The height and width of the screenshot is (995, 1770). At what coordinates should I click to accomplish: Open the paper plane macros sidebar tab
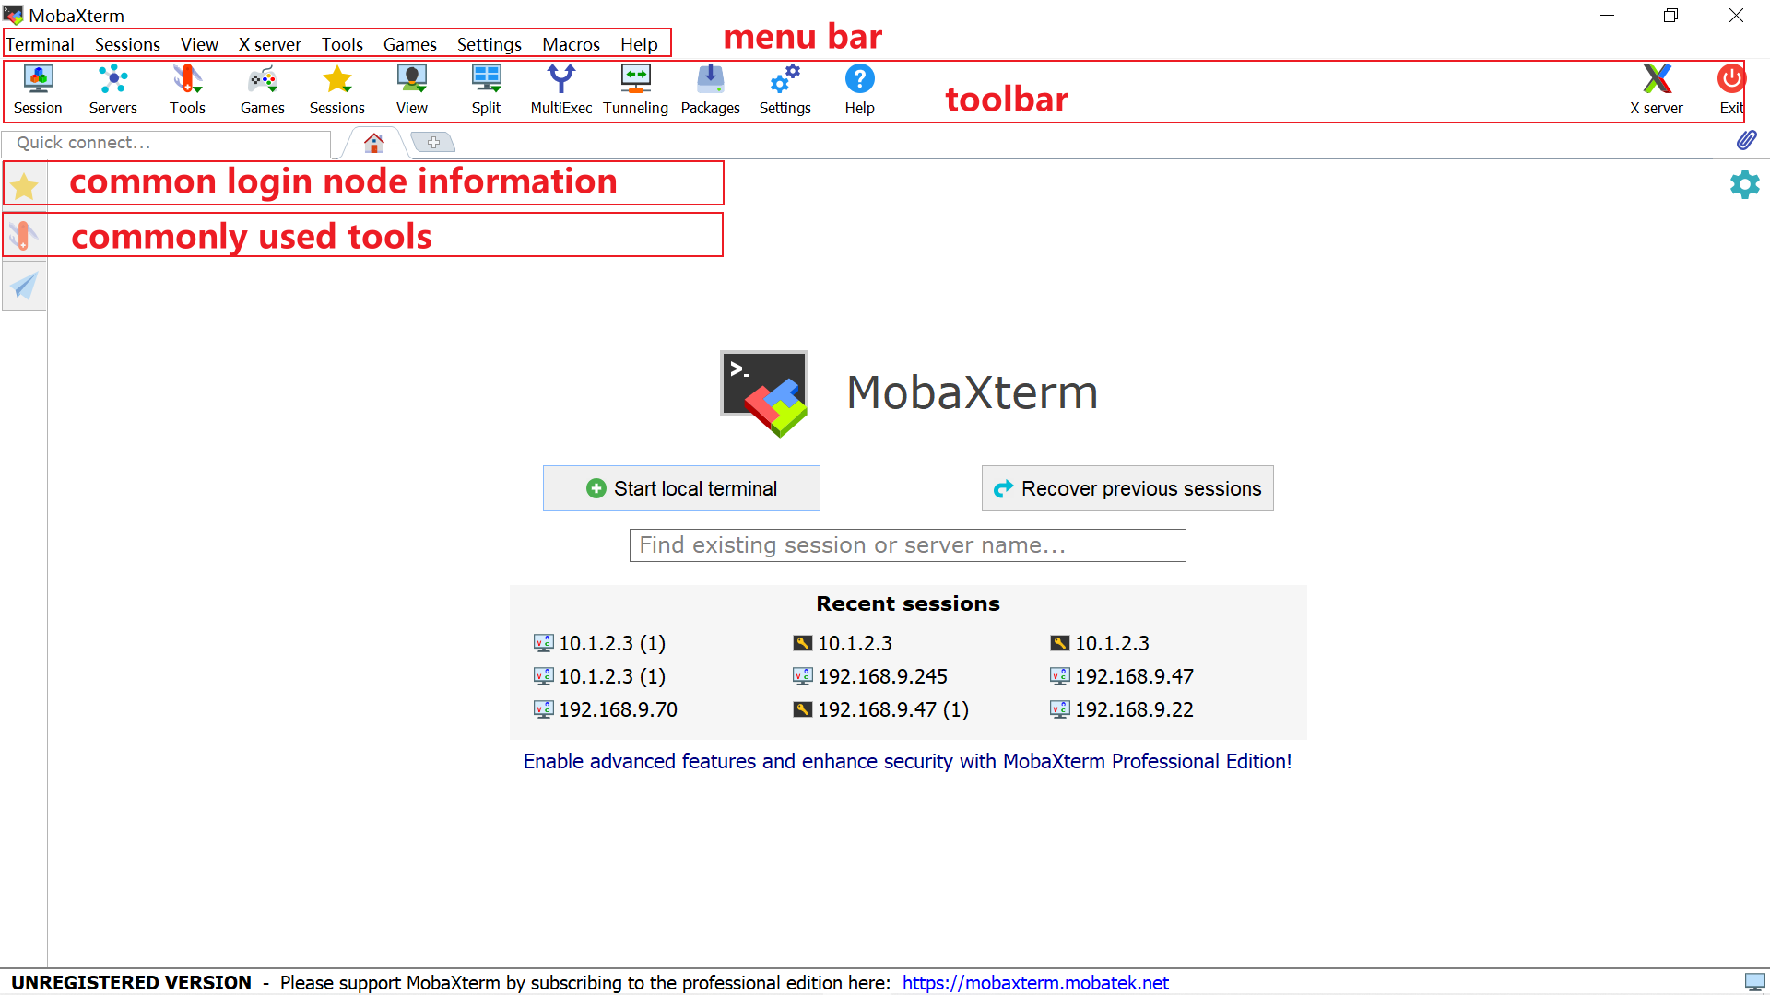[24, 287]
